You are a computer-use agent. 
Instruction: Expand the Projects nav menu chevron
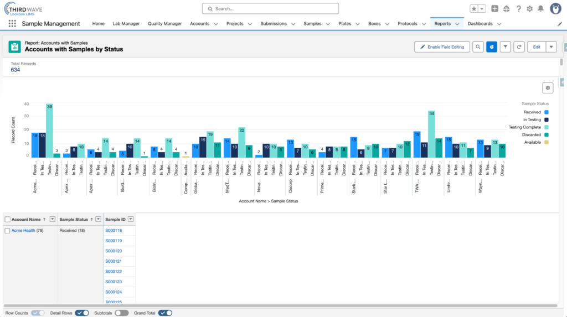[250, 24]
